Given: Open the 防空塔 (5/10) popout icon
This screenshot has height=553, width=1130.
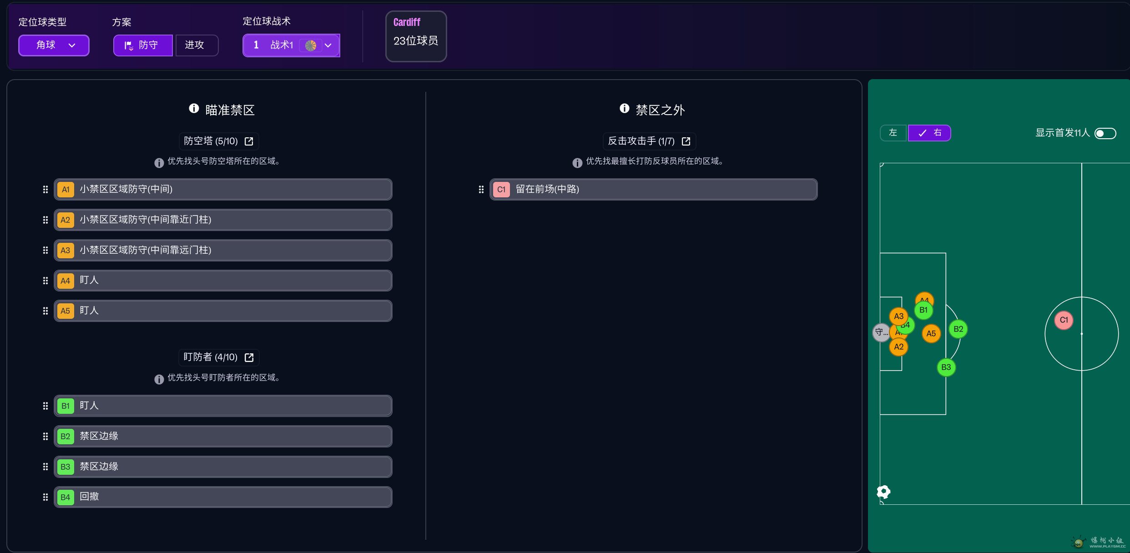Looking at the screenshot, I should pyautogui.click(x=249, y=141).
